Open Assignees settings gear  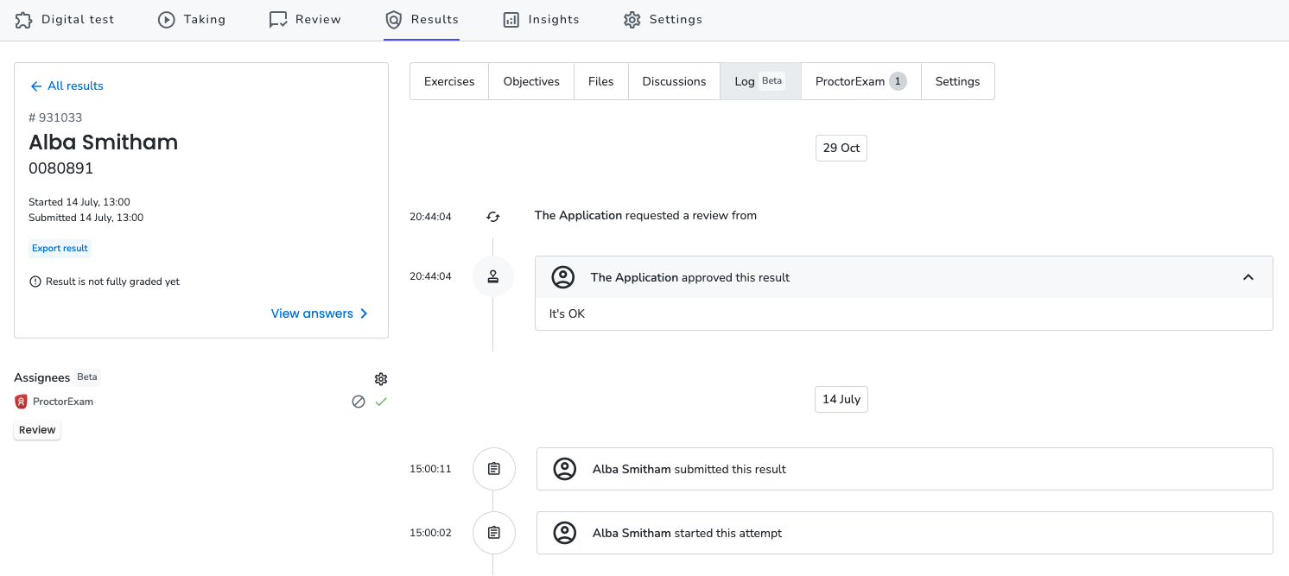pos(381,378)
